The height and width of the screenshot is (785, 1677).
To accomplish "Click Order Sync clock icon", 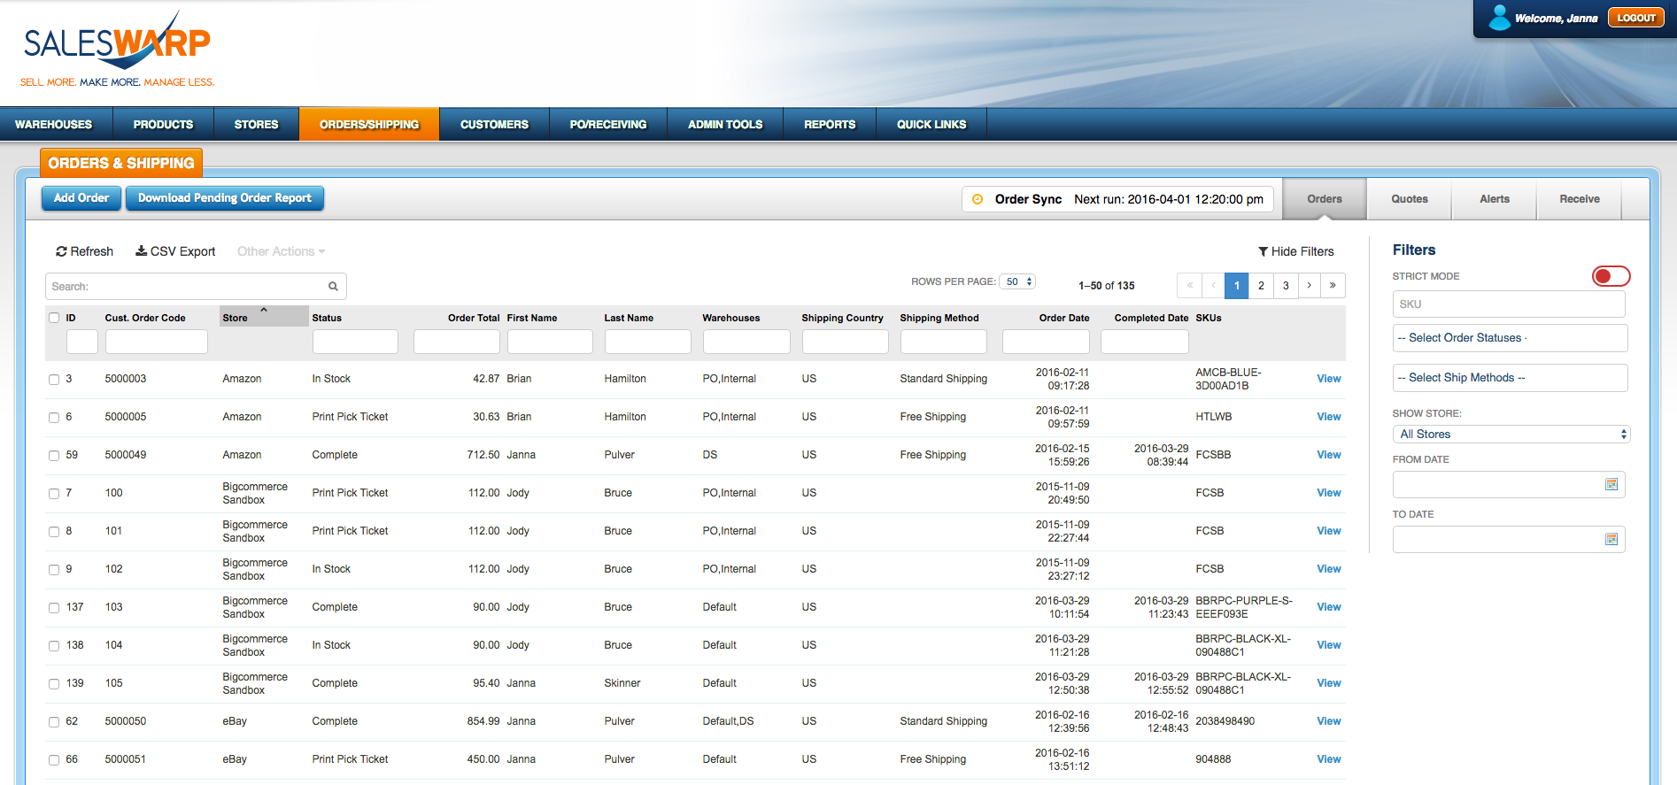I will click(978, 199).
